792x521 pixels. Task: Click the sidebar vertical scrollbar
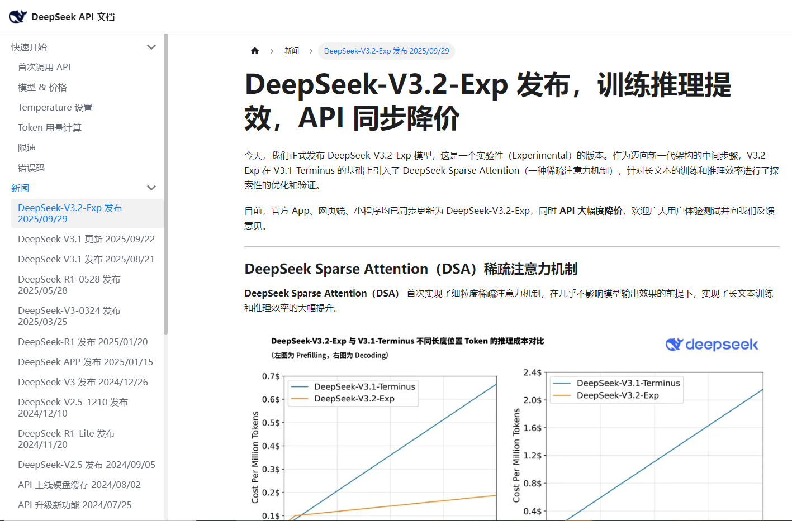pos(165,184)
